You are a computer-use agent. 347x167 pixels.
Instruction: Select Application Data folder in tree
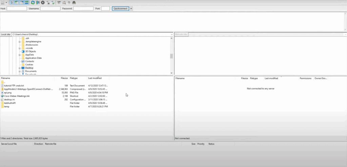[x=34, y=58]
